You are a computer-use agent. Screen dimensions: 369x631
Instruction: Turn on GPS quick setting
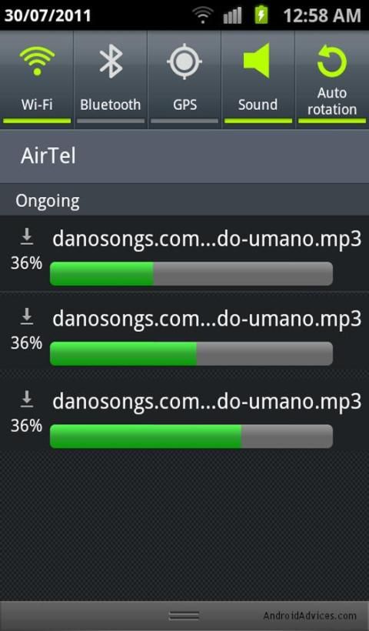click(184, 80)
